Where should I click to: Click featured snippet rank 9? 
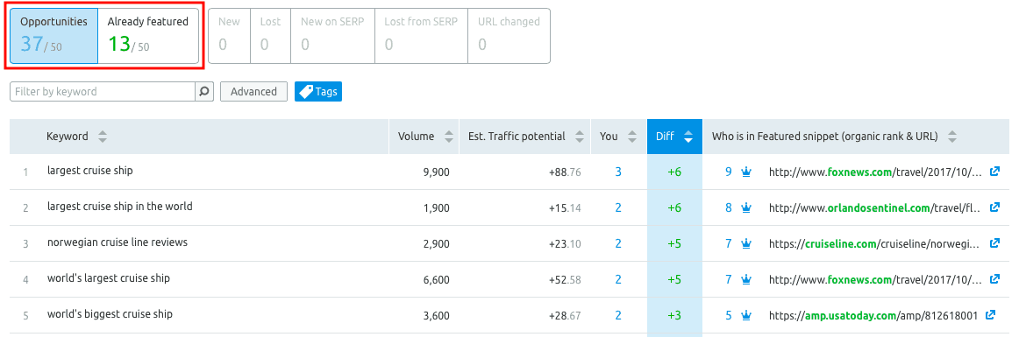(728, 172)
